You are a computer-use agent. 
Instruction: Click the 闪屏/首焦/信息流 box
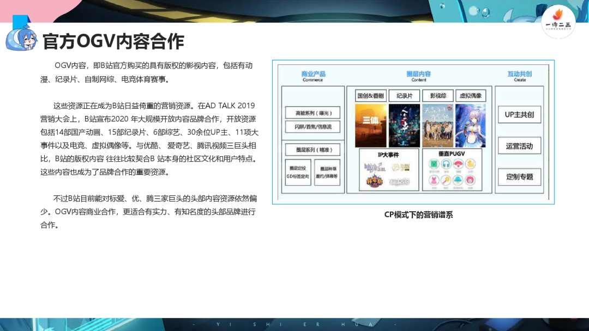point(313,127)
